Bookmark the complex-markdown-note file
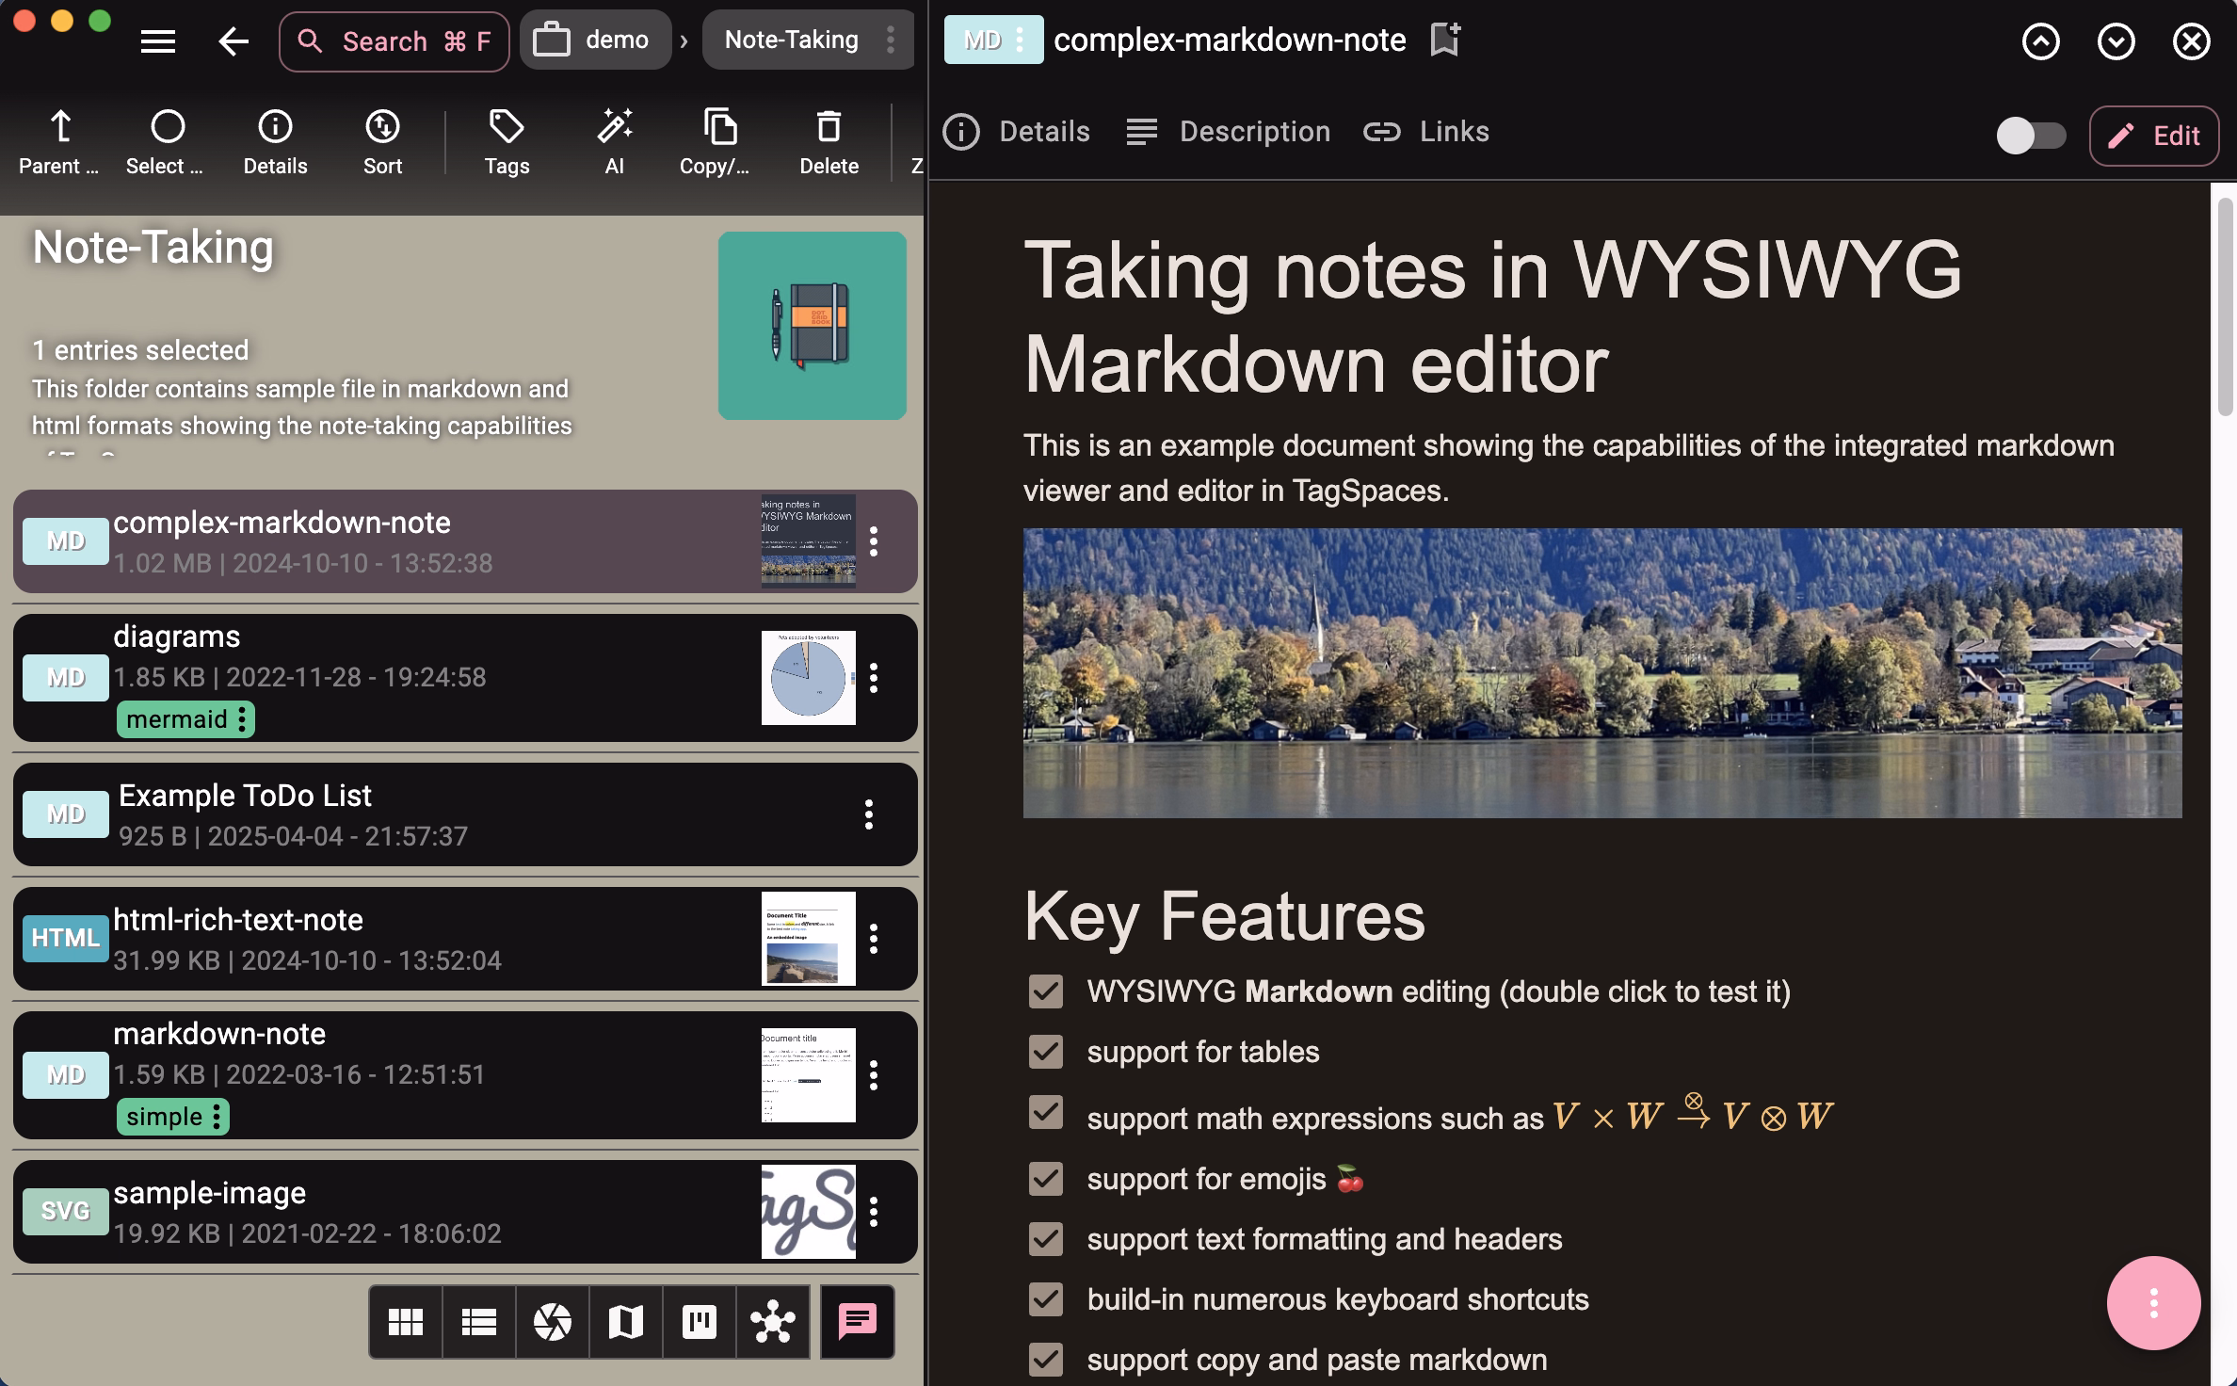The width and height of the screenshot is (2237, 1386). coord(1444,40)
